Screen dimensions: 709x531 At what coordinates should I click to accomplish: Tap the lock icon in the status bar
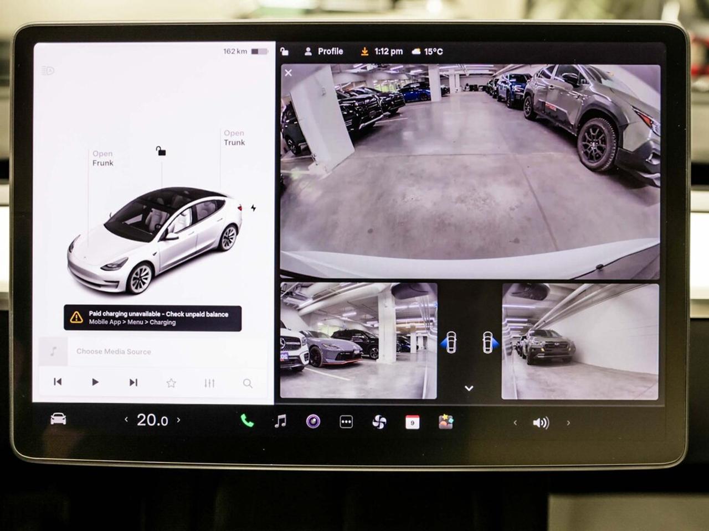[285, 51]
